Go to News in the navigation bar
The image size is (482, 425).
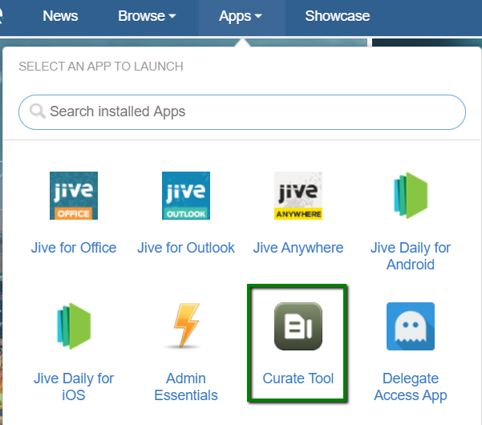(x=60, y=16)
